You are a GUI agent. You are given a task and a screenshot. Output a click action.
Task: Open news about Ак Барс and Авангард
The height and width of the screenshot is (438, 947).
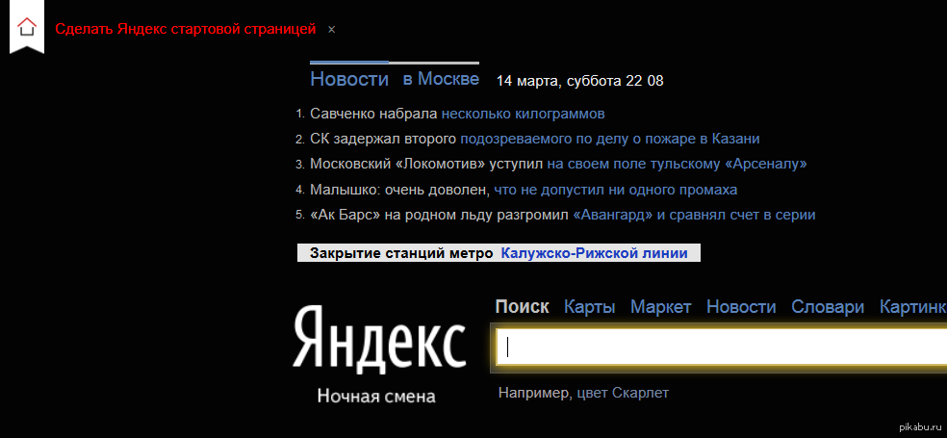(x=562, y=215)
